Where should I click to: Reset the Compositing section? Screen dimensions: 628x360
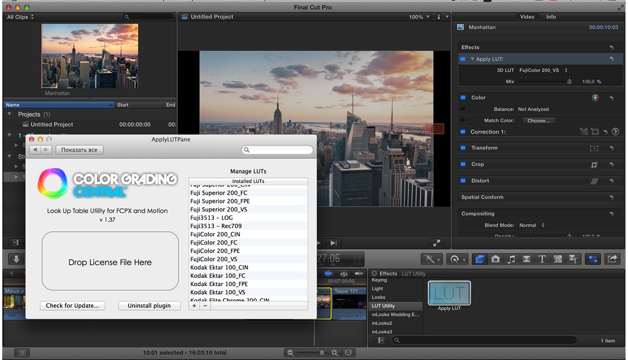612,213
